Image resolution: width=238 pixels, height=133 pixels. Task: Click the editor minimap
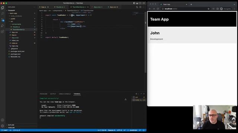(138, 14)
